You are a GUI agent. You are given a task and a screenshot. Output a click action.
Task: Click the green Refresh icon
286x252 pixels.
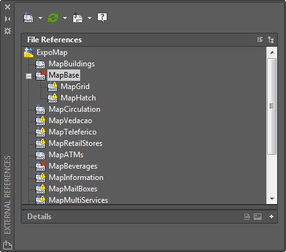pos(53,18)
